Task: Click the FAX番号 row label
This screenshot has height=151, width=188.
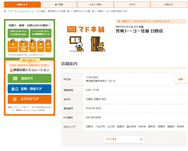Action: pyautogui.click(x=68, y=118)
